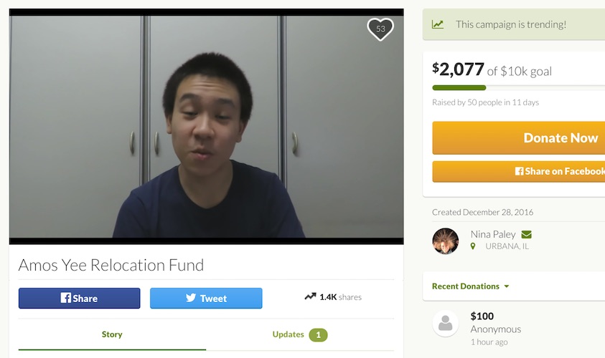
Task: Click the Updates count badge
Action: 318,334
